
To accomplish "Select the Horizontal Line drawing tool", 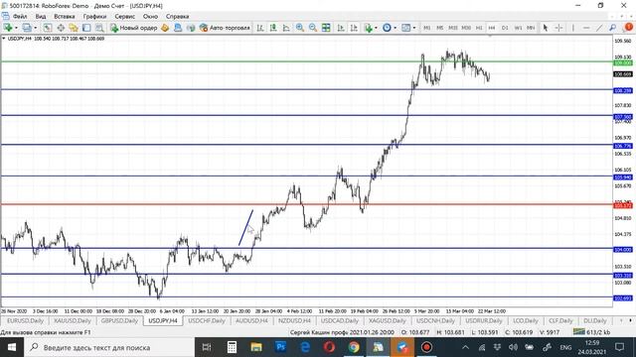I will coord(586,28).
